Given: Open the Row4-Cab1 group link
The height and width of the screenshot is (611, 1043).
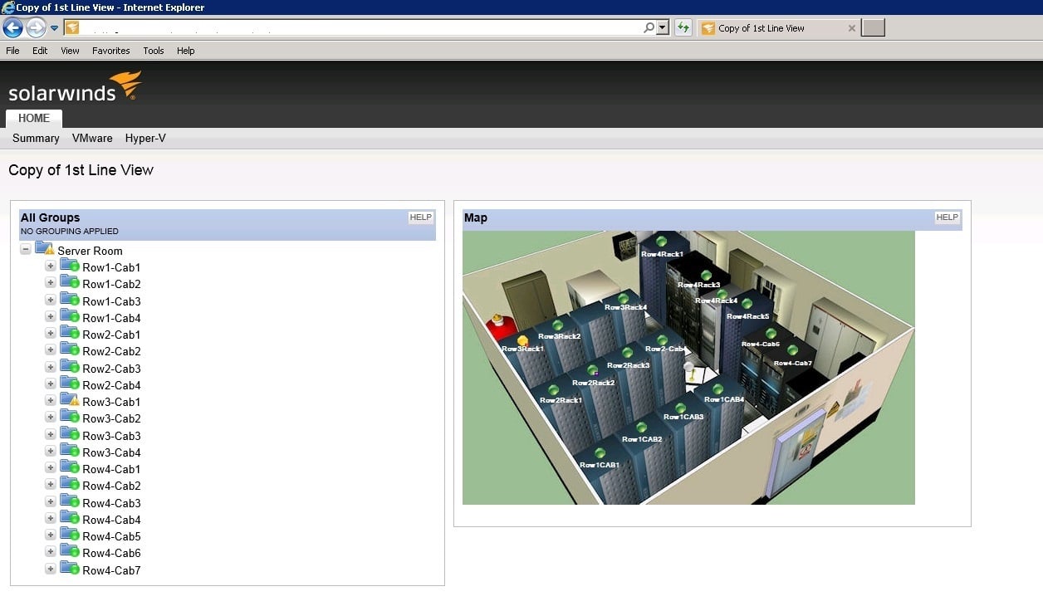Looking at the screenshot, I should [x=111, y=469].
